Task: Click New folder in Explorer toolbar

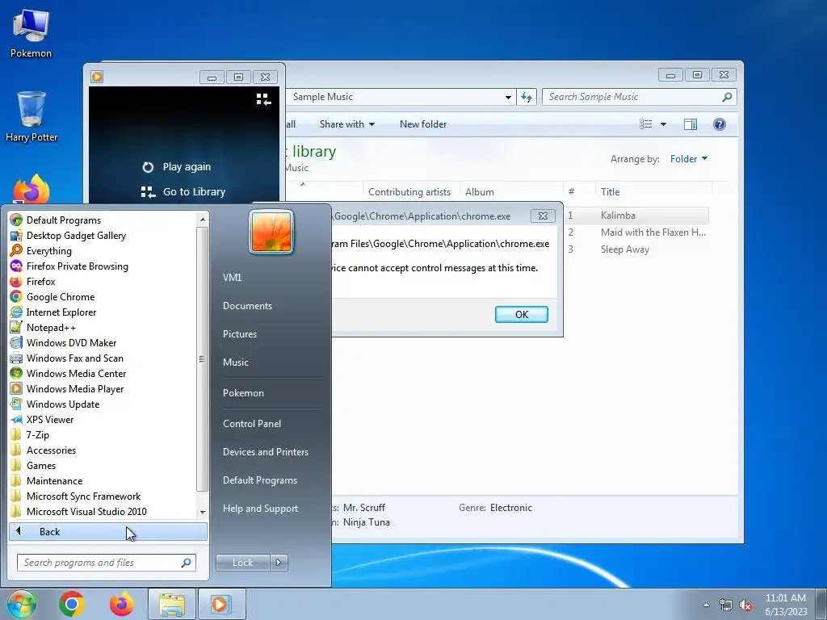Action: pos(423,124)
